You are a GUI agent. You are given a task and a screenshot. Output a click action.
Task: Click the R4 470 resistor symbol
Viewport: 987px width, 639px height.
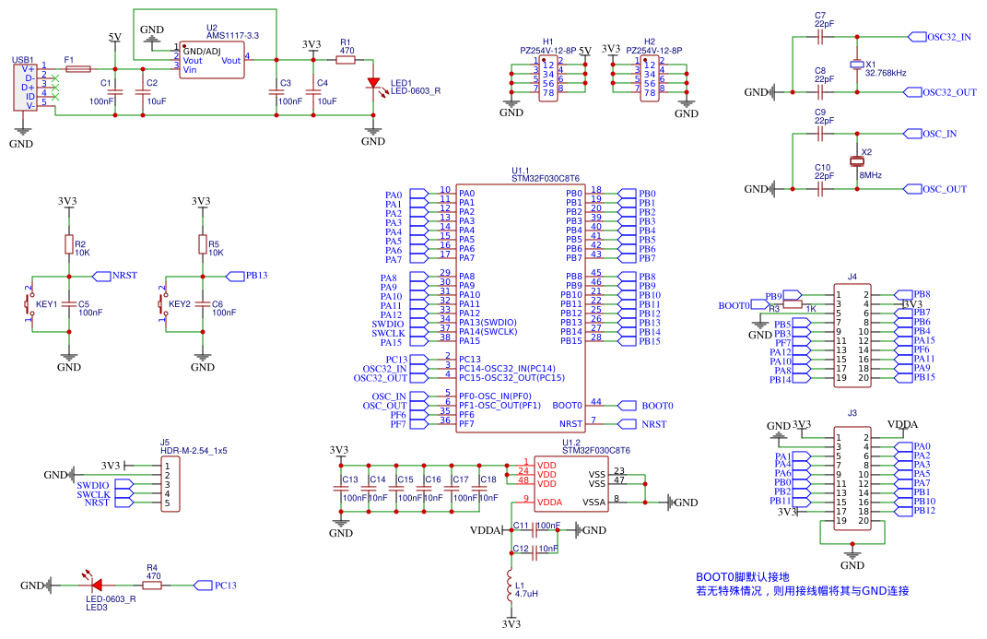pyautogui.click(x=152, y=586)
